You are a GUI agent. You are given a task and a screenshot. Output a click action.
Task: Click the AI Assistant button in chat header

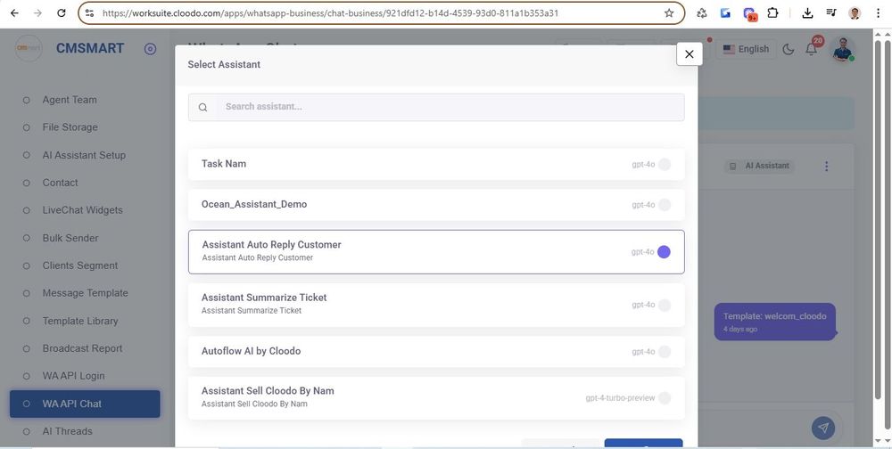coord(759,166)
